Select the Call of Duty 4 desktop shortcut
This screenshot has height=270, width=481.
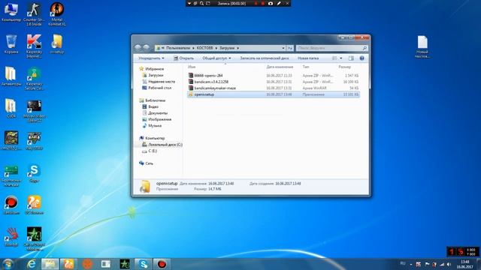[34, 238]
